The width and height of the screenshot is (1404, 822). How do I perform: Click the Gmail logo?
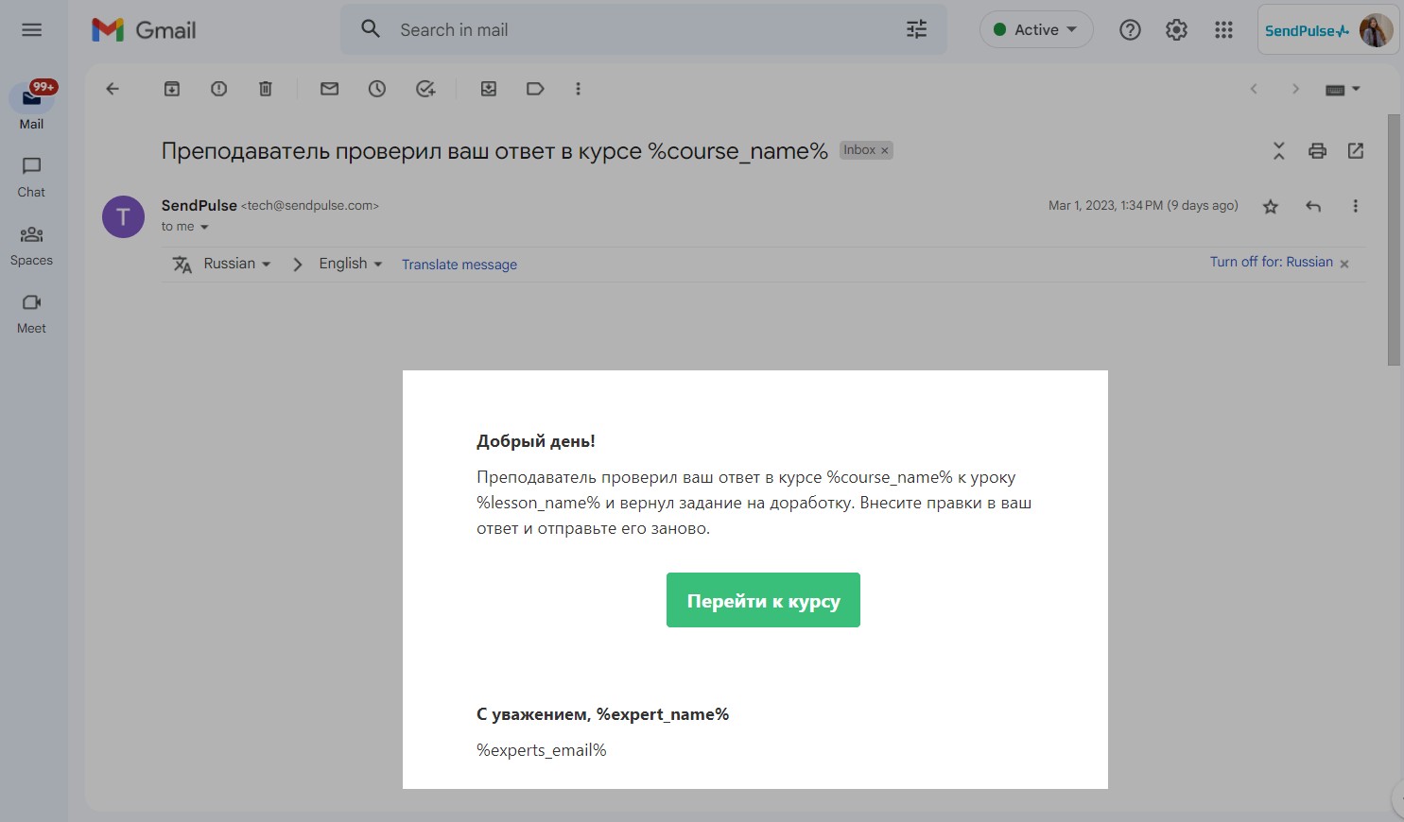point(144,30)
